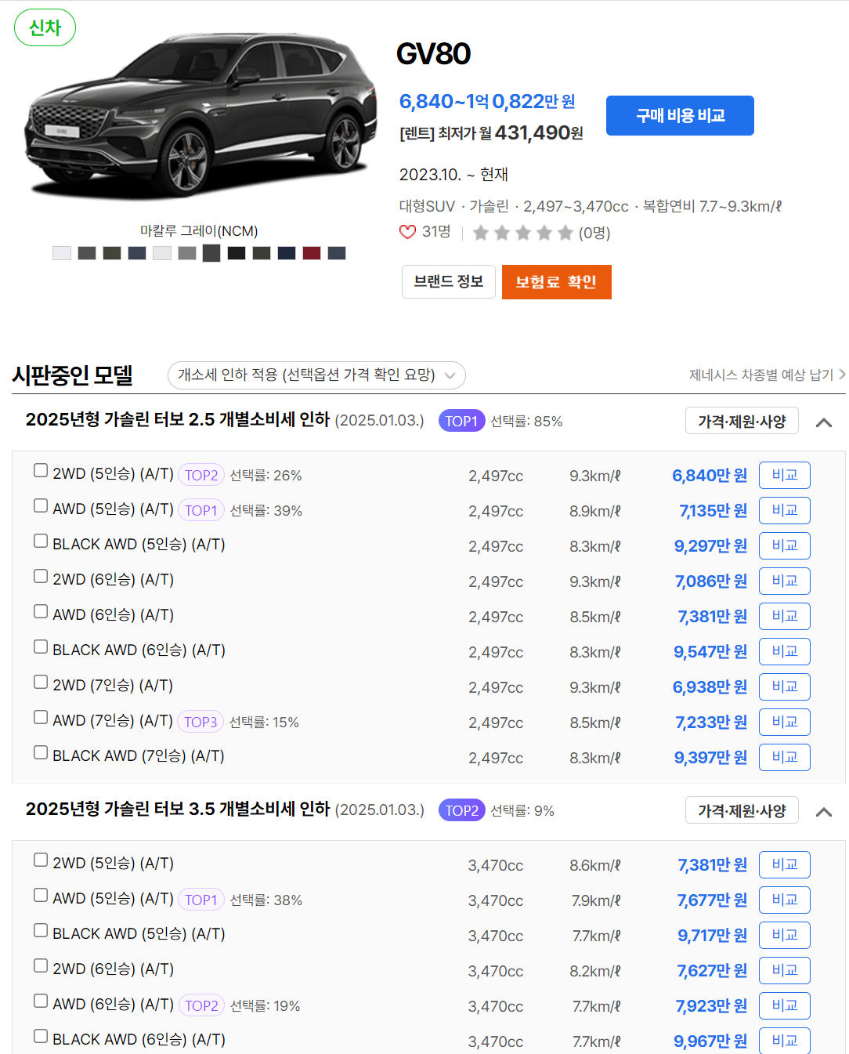The width and height of the screenshot is (849, 1054).
Task: Click 비교 for BLACK AWD 9,297만 원
Action: [785, 545]
